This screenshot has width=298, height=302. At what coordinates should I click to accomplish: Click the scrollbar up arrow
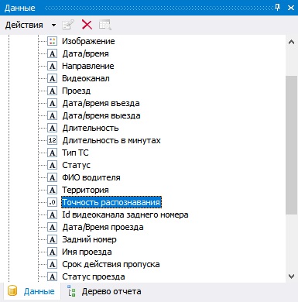coord(292,42)
